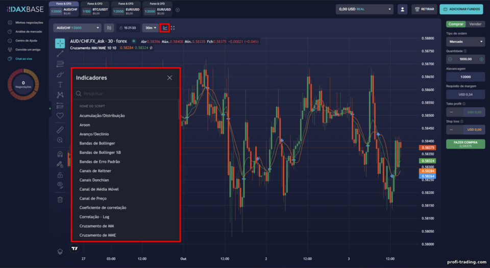The image size is (490, 268).
Task: Open the favorites heart icon
Action: coord(60,115)
